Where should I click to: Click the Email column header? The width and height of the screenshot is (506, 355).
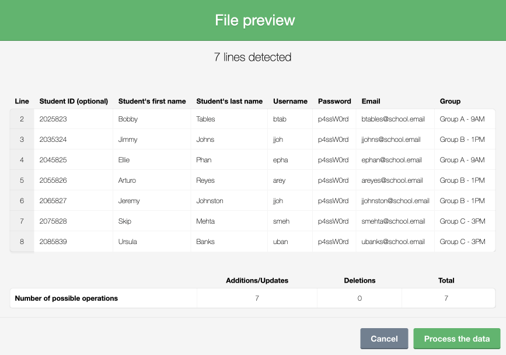click(371, 101)
